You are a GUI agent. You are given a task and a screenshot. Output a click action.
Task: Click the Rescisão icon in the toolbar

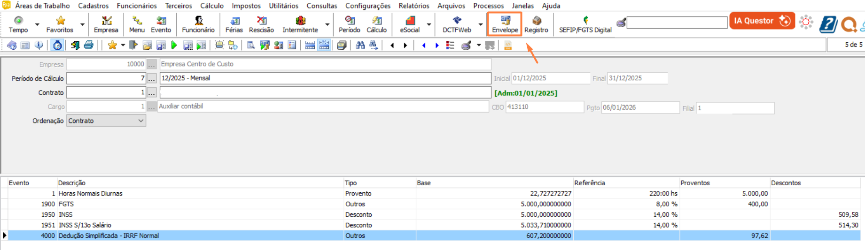[x=261, y=24]
